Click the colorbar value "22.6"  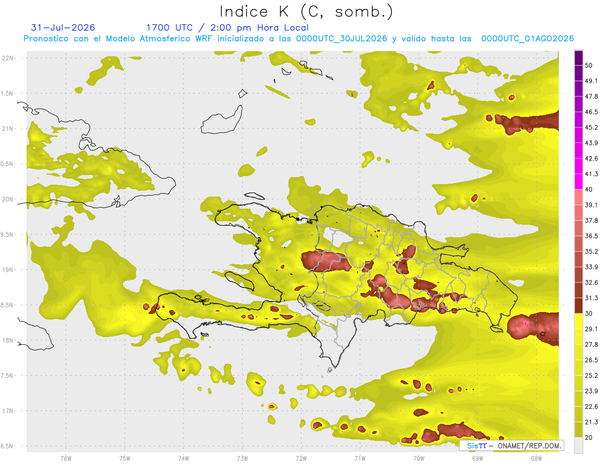click(x=592, y=407)
